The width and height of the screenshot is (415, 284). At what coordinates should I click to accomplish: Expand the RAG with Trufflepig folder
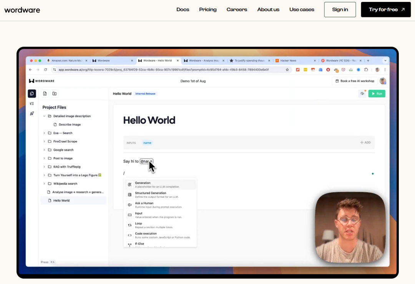(x=44, y=167)
